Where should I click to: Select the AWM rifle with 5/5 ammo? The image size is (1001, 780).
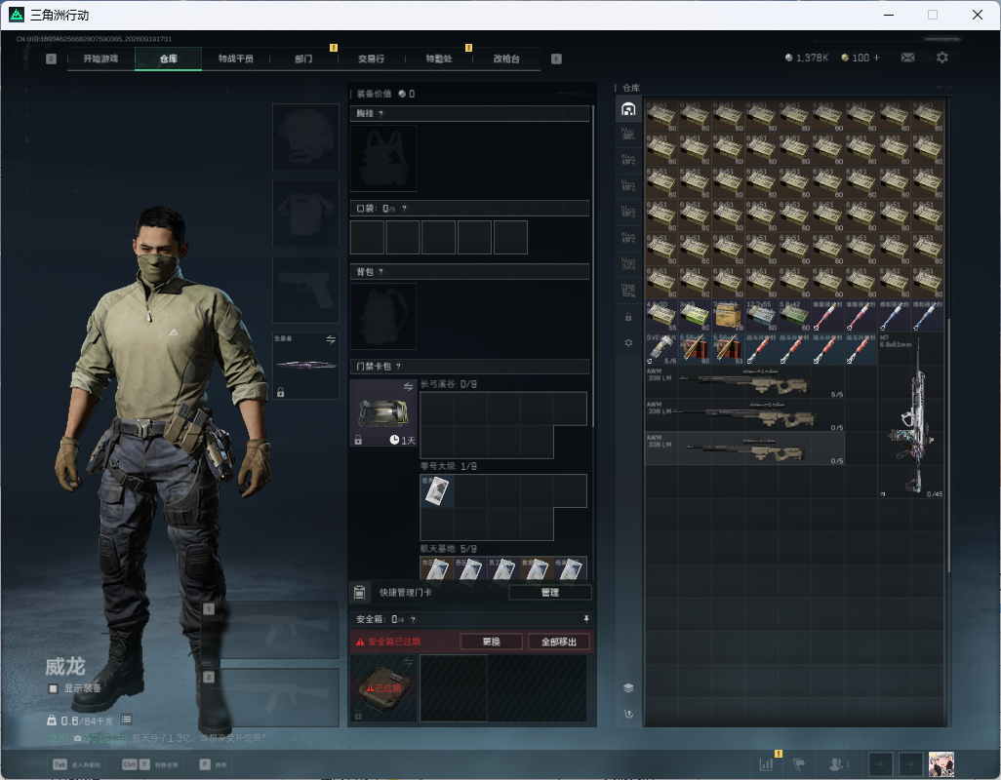(x=745, y=382)
